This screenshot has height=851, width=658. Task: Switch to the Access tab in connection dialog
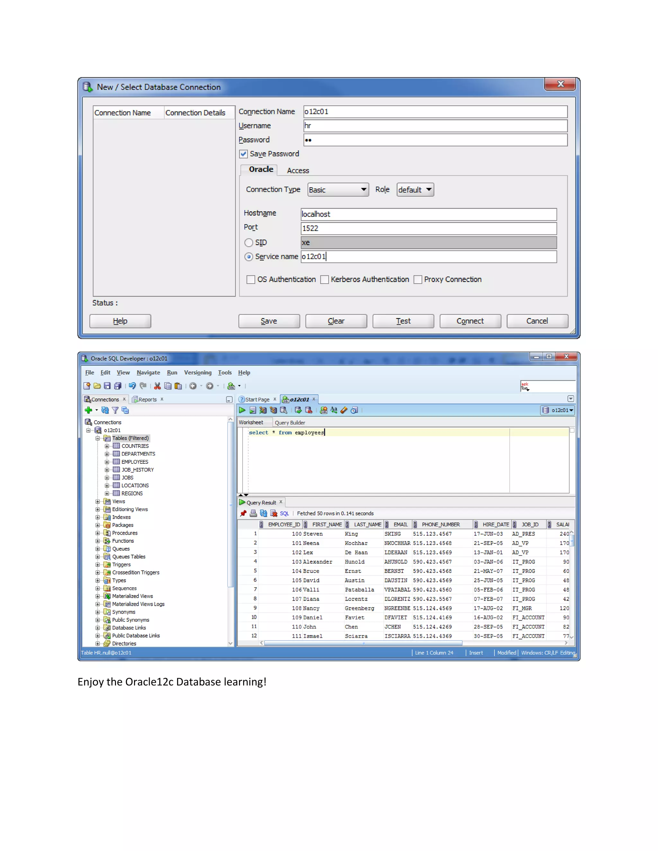coord(298,171)
